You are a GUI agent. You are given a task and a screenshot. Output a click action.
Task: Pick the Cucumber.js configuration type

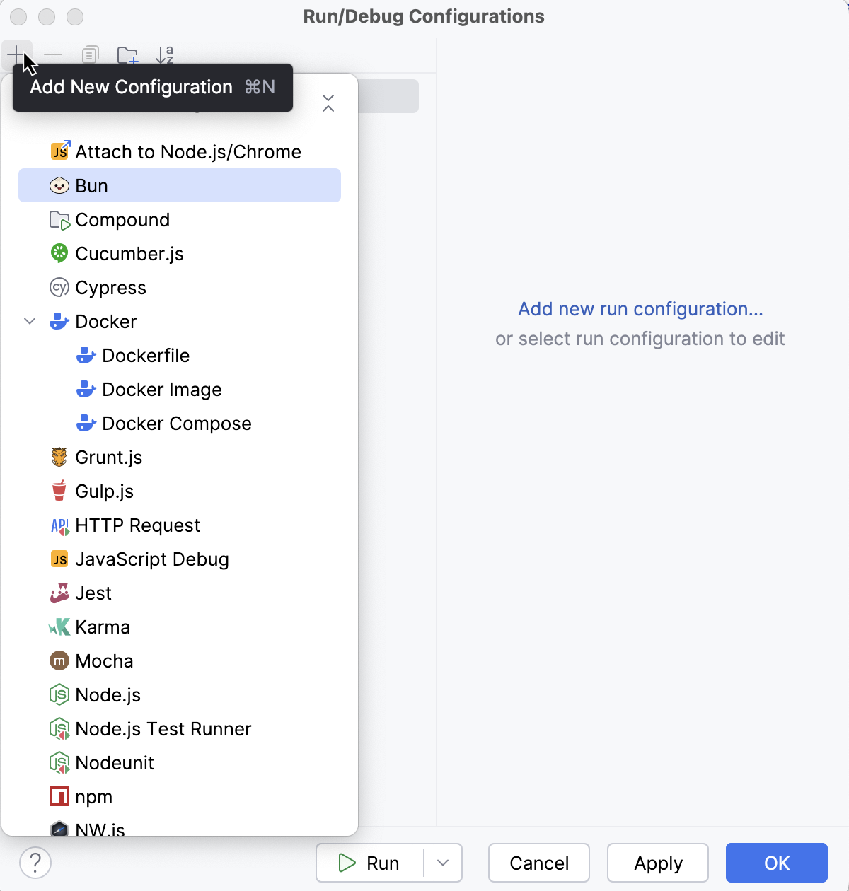coord(129,253)
